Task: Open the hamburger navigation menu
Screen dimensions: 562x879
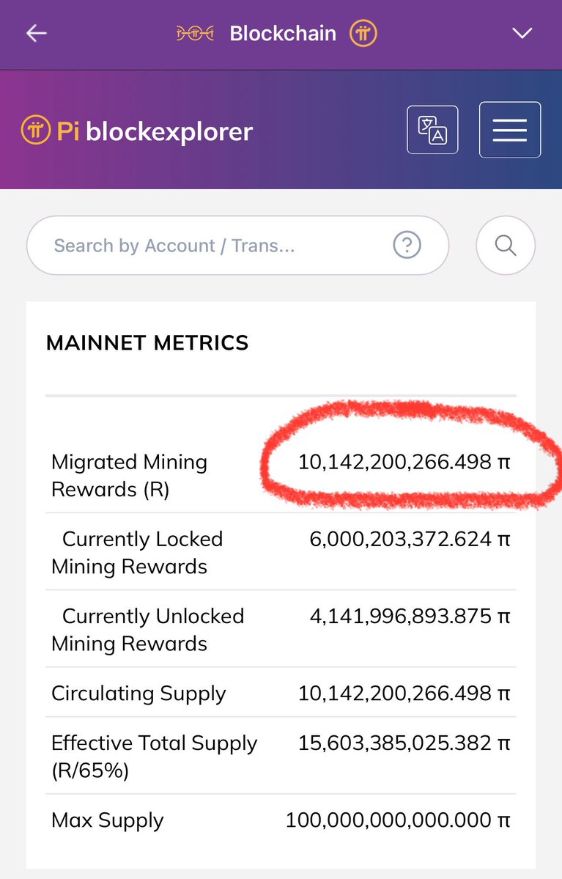Action: 510,130
